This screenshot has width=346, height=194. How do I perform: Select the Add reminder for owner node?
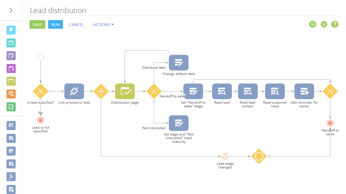point(304,91)
